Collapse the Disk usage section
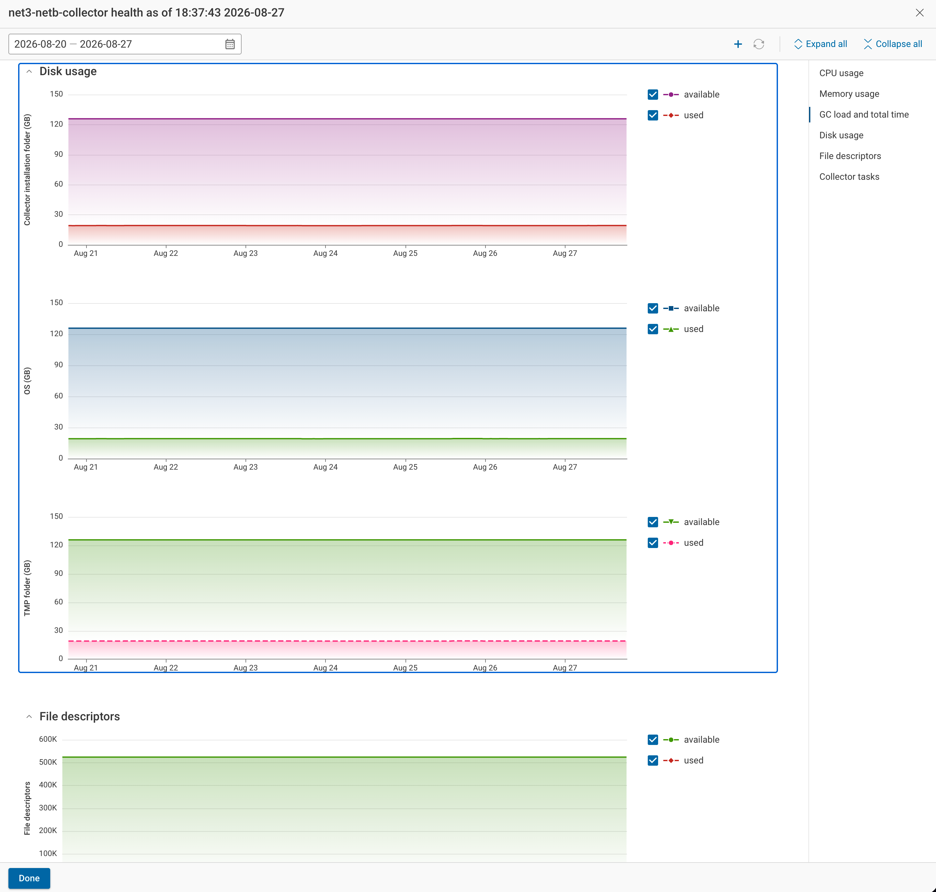The height and width of the screenshot is (892, 936). pyautogui.click(x=29, y=71)
